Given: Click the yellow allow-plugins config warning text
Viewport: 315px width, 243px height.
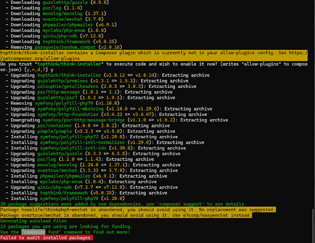Looking at the screenshot, I should [154, 56].
